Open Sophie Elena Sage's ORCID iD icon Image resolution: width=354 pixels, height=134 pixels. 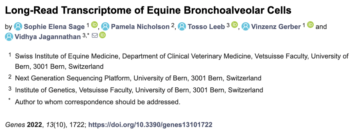pos(94,24)
